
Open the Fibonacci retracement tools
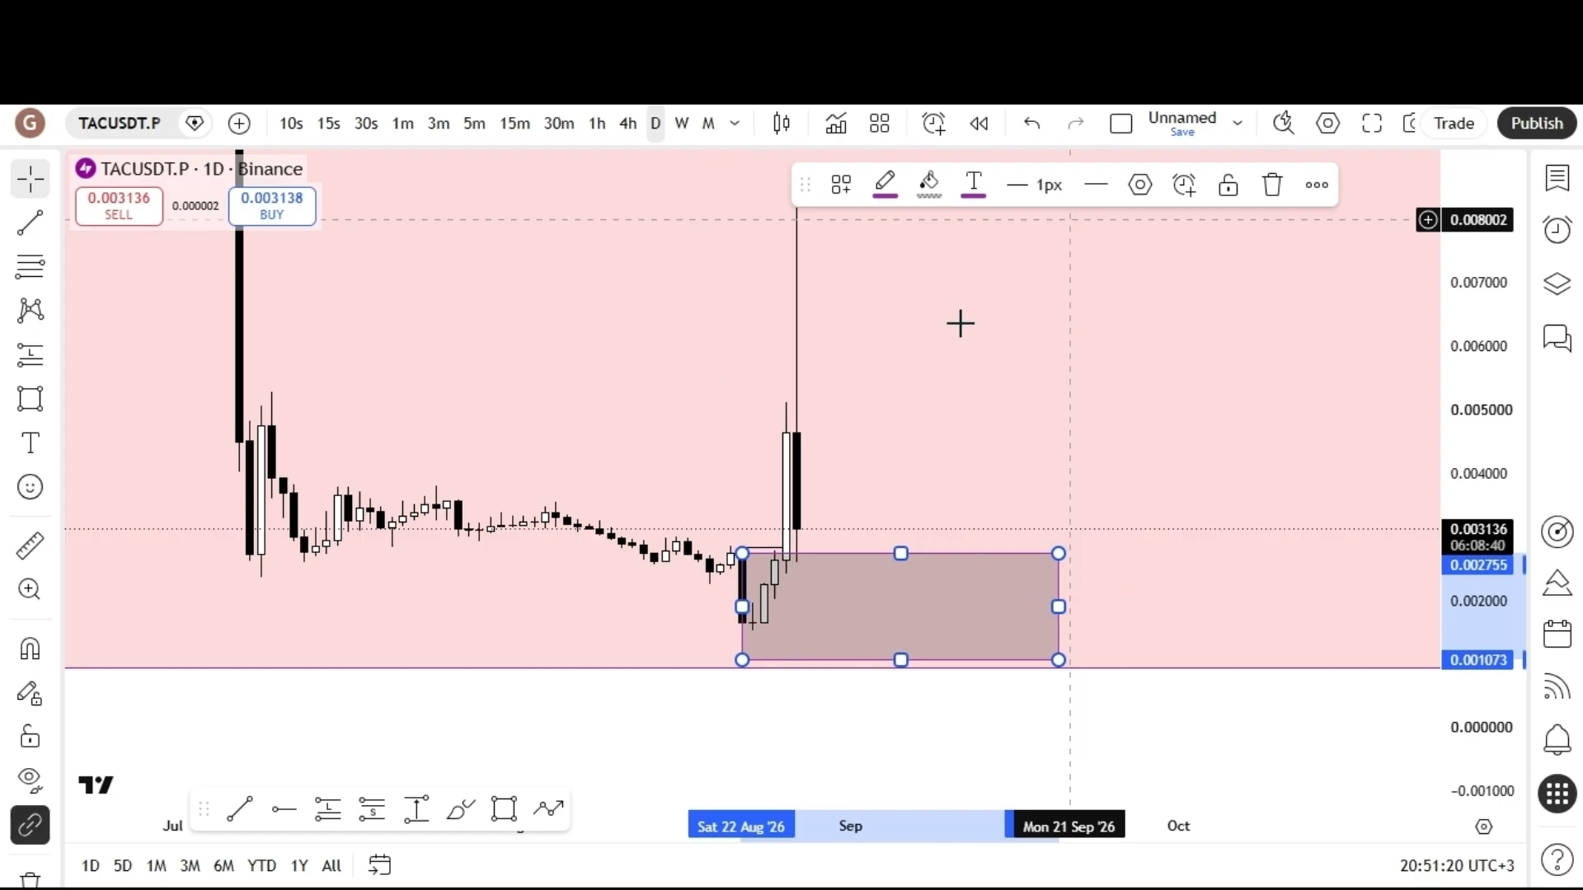coord(31,267)
